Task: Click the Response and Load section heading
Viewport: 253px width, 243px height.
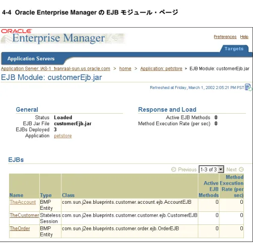Action: (x=167, y=110)
